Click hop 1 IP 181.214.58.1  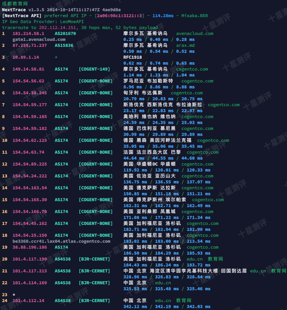click(x=28, y=34)
